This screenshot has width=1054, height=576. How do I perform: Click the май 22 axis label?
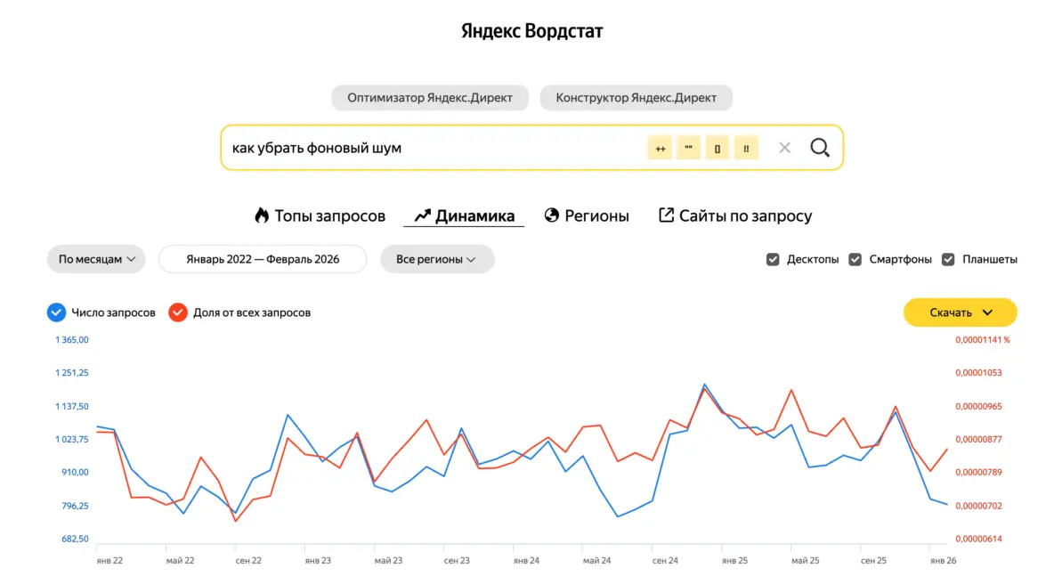pos(180,561)
